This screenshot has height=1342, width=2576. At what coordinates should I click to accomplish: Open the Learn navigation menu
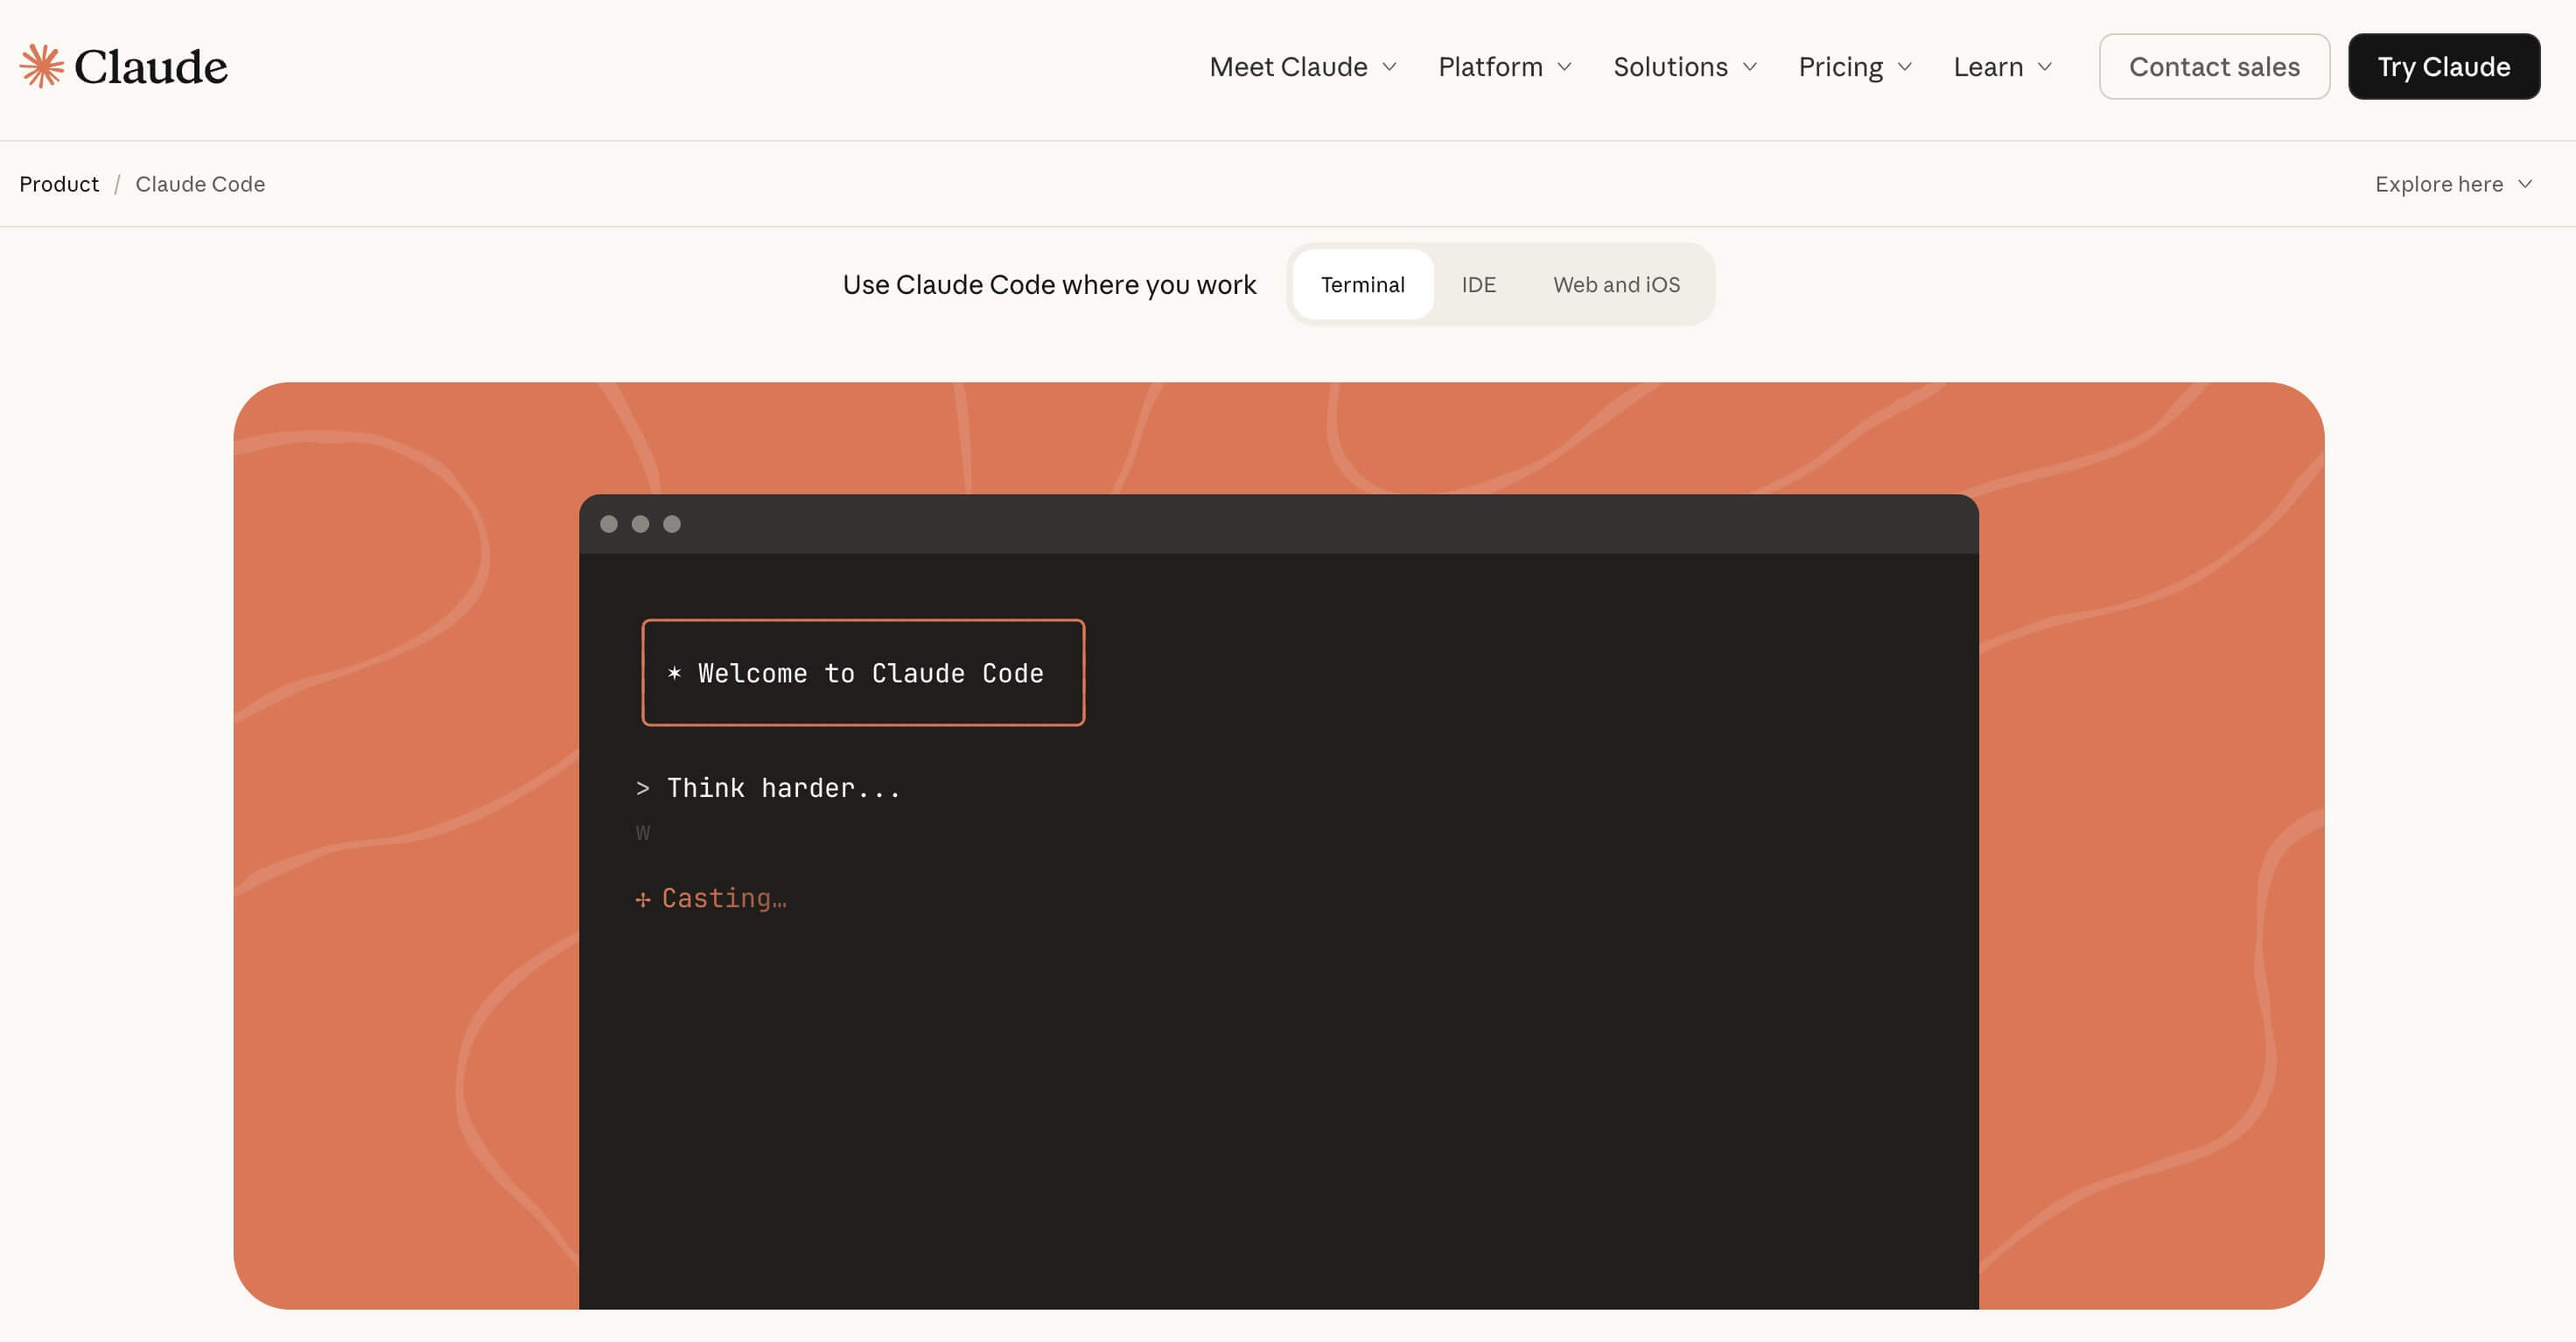click(2002, 67)
